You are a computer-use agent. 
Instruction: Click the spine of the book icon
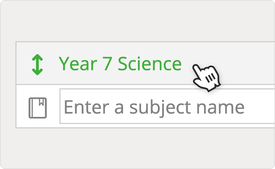pos(31,108)
